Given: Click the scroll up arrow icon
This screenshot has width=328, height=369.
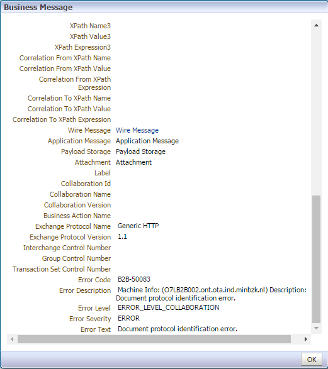Looking at the screenshot, I should click(316, 25).
